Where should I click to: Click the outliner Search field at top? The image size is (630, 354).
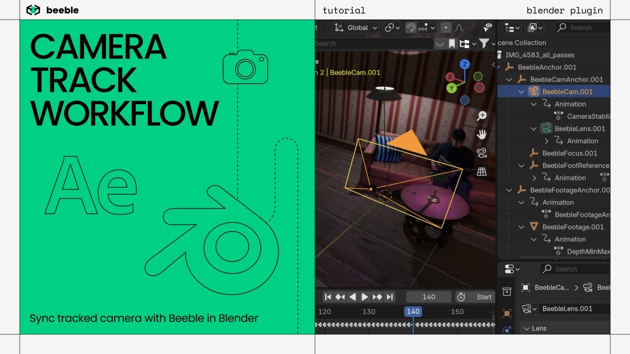[582, 28]
